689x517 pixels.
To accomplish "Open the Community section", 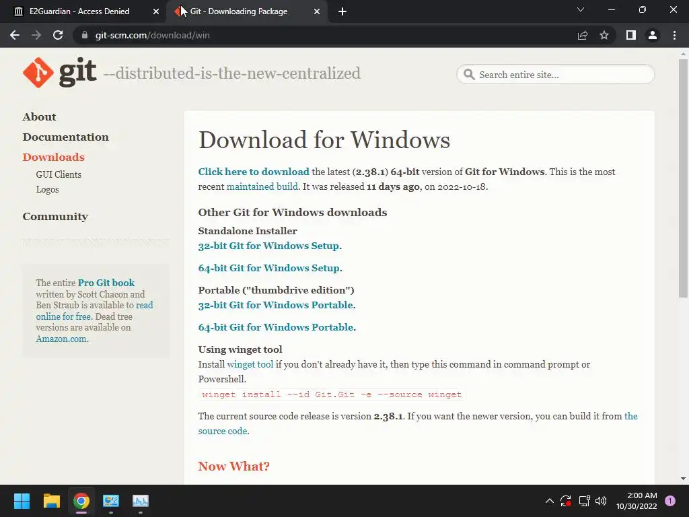I will tap(55, 217).
